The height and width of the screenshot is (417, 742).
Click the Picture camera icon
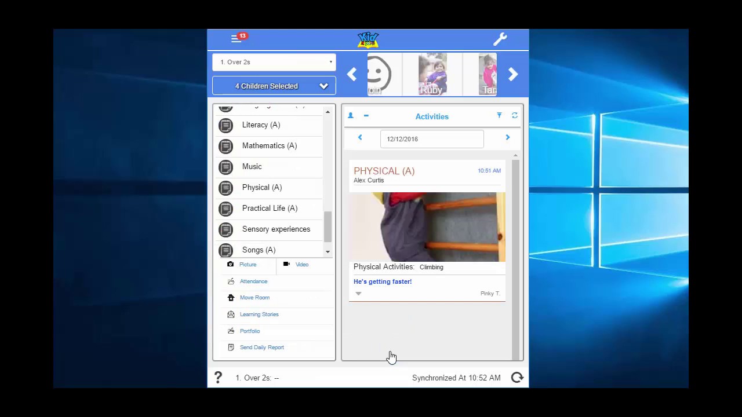click(x=231, y=264)
